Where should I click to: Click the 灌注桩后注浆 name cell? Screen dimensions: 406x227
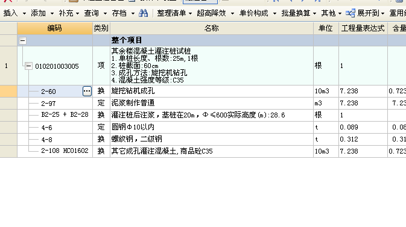point(212,115)
